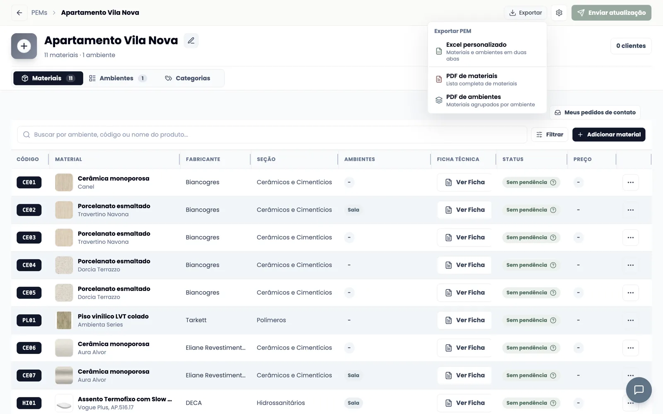The image size is (663, 414).
Task: Add project image plus icon
Action: pos(24,46)
